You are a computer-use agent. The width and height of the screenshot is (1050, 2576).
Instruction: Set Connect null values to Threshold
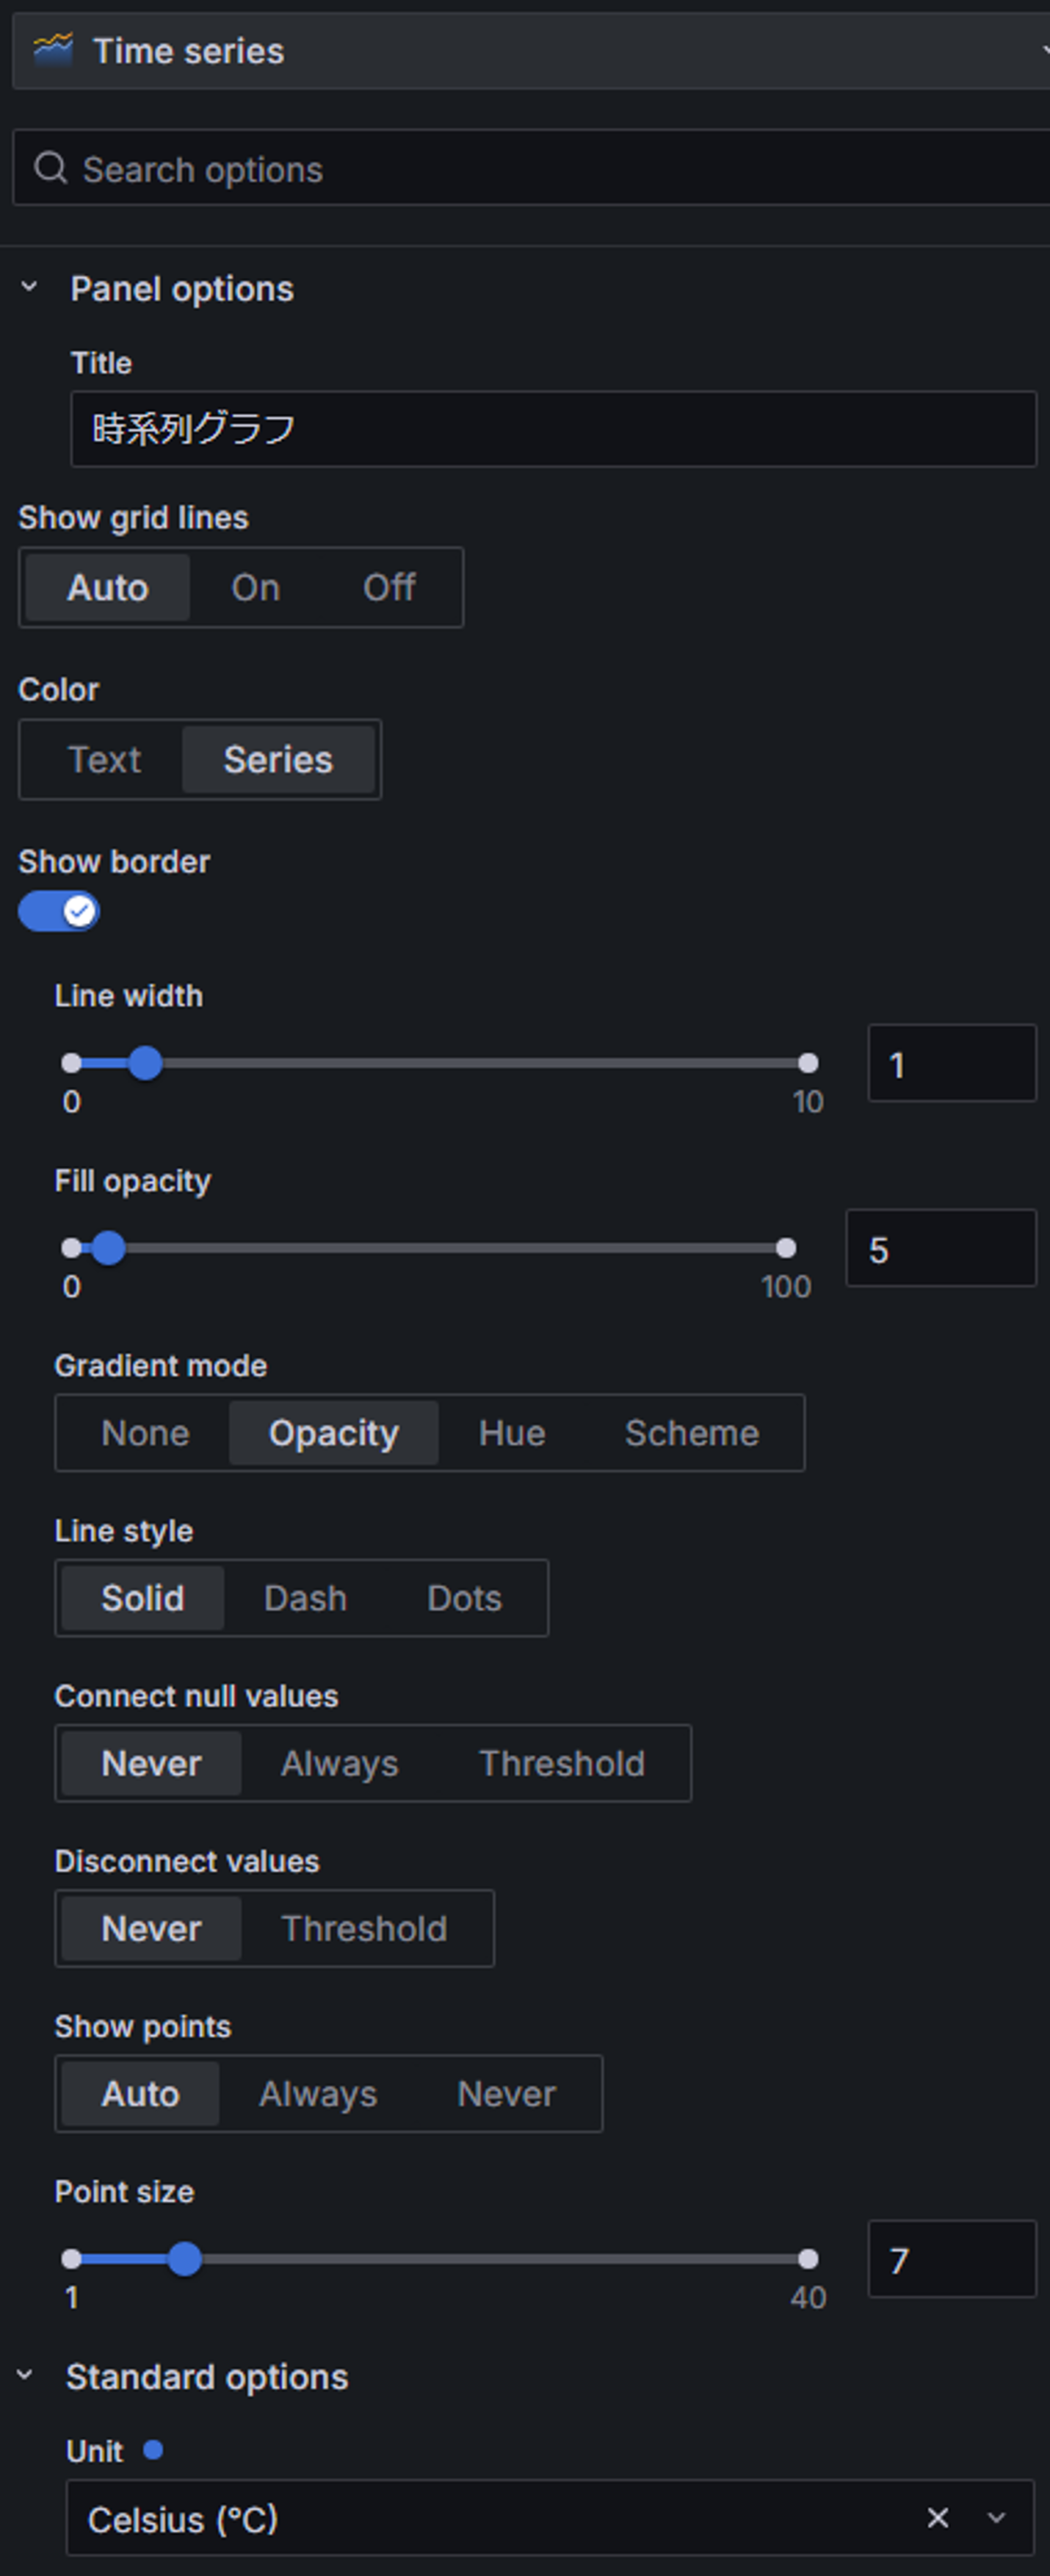(562, 1762)
